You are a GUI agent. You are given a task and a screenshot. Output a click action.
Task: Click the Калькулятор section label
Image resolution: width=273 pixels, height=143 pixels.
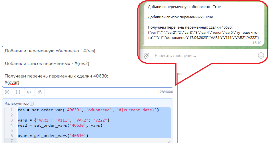17,104
